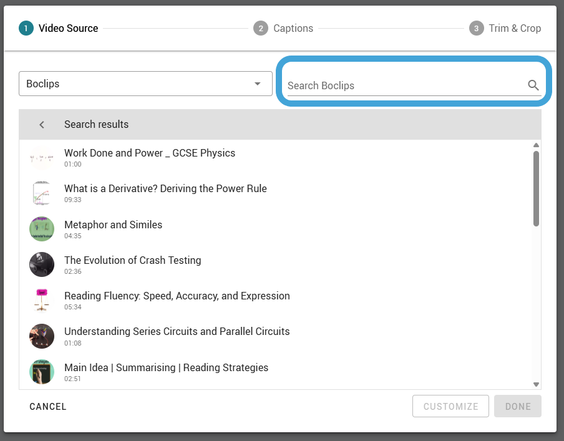The width and height of the screenshot is (564, 441).
Task: Click the results list scrollbar handle
Action: pyautogui.click(x=536, y=188)
